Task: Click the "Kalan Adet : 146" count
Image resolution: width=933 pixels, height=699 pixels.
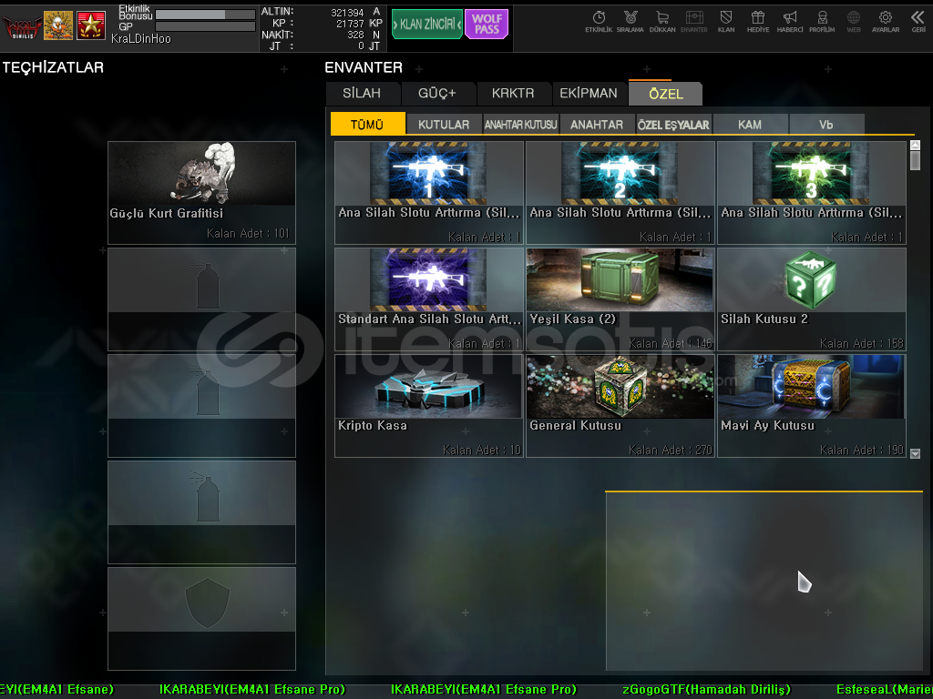Action: 671,343
